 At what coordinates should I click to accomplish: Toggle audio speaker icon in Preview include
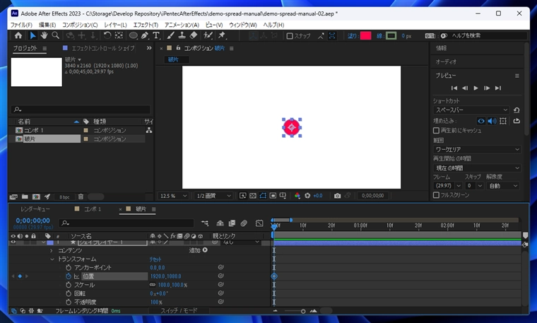pyautogui.click(x=492, y=121)
